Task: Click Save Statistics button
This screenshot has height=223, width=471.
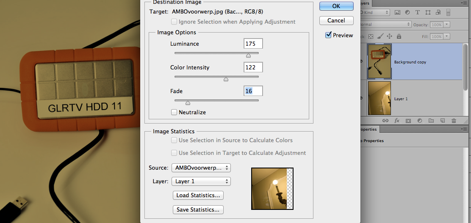Action: [x=198, y=209]
